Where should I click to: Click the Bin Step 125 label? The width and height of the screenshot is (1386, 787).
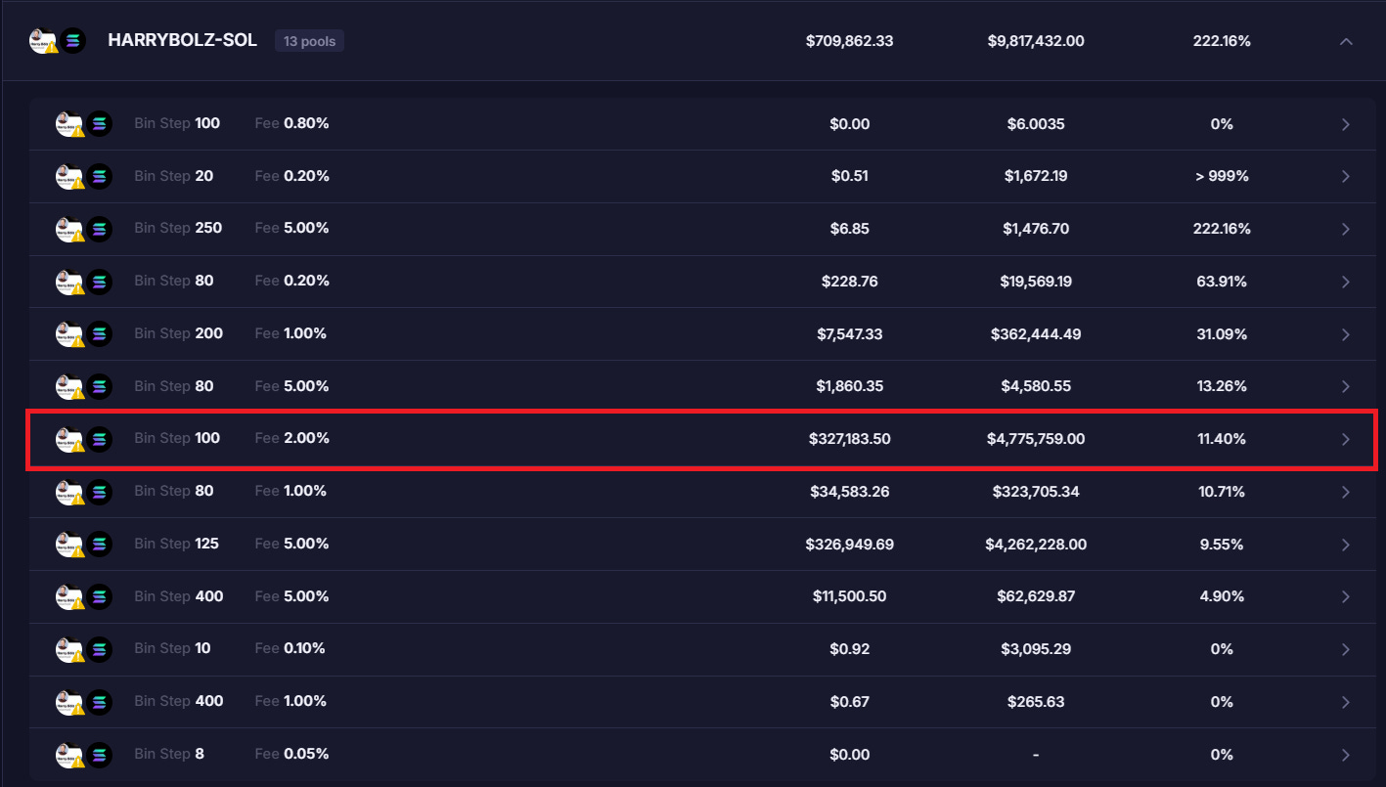pyautogui.click(x=176, y=544)
